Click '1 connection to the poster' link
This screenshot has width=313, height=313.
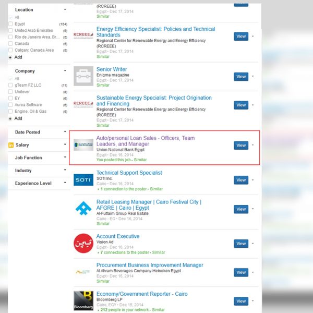[x=124, y=189]
